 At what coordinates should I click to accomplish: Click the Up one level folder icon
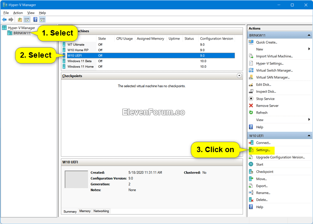tap(20, 20)
